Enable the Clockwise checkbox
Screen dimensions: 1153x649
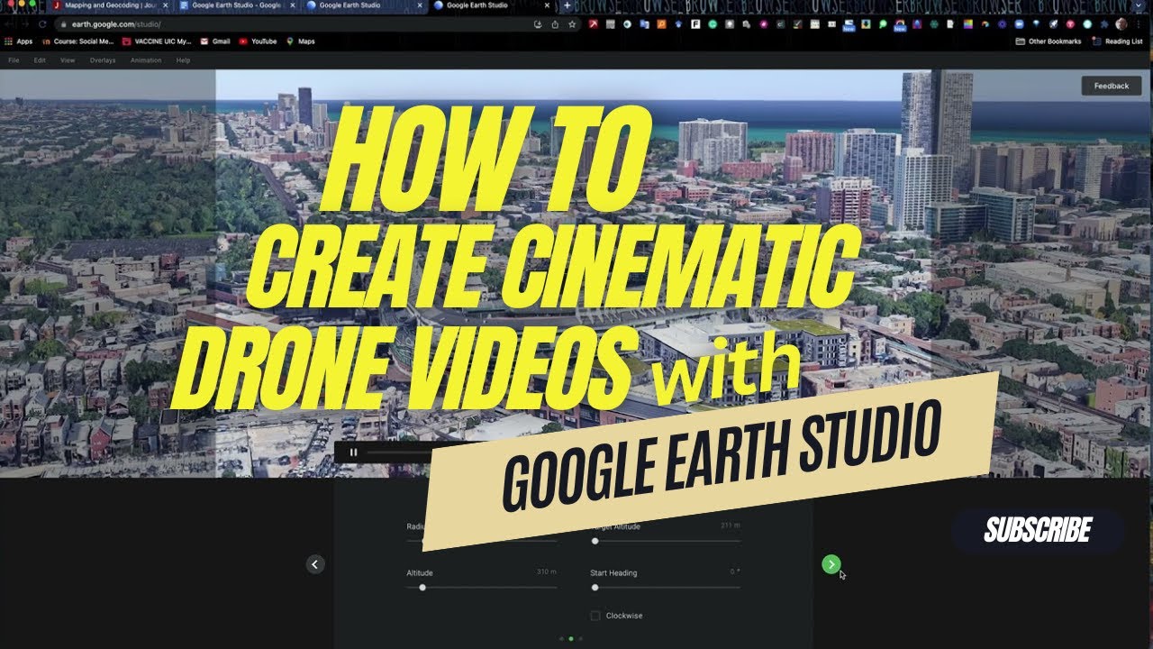click(595, 616)
